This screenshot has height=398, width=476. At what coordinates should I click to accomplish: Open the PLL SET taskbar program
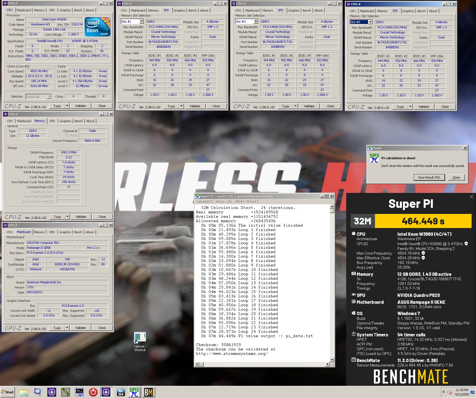point(79,392)
